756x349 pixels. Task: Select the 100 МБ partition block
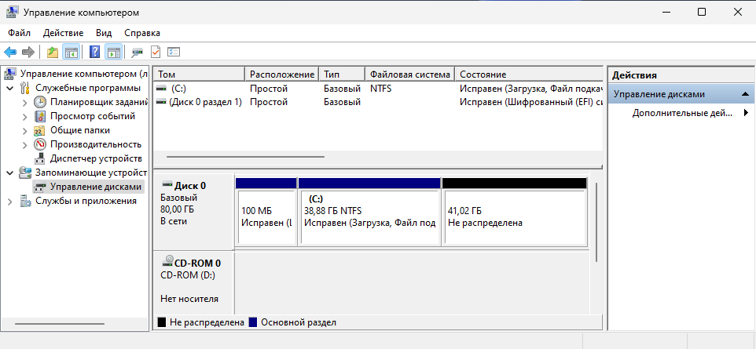click(266, 213)
